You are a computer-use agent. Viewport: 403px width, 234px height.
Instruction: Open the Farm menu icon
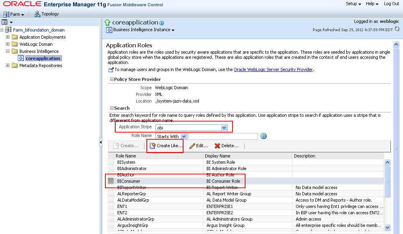tap(6, 14)
